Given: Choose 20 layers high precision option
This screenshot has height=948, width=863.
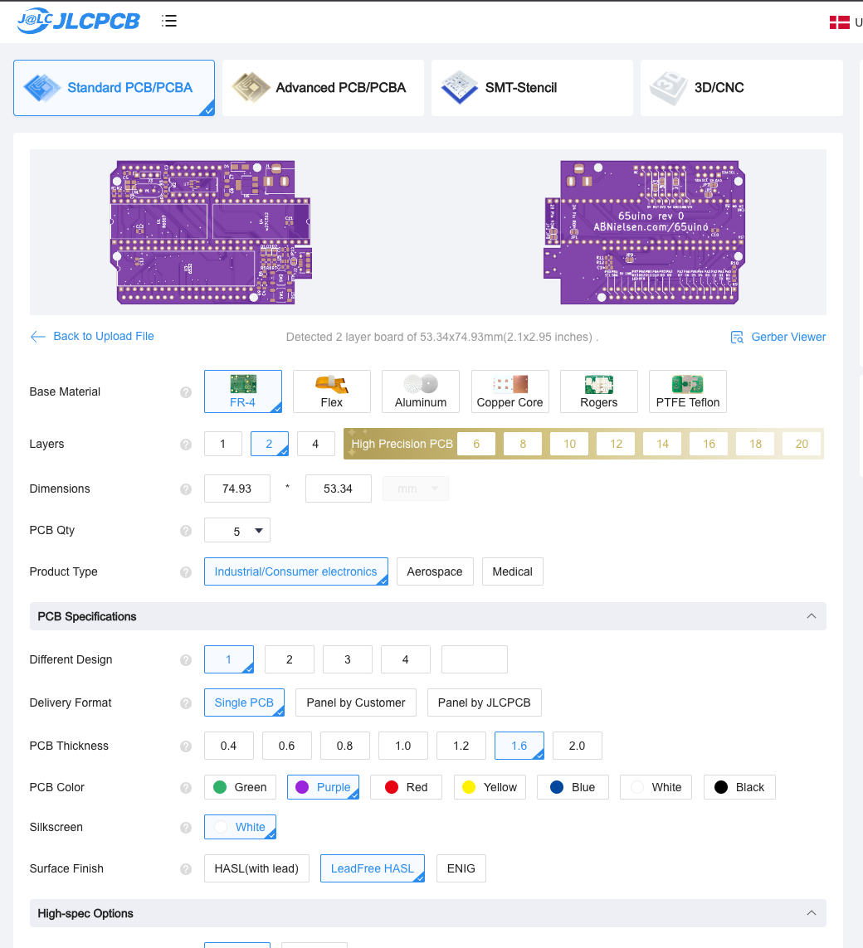Looking at the screenshot, I should [802, 444].
